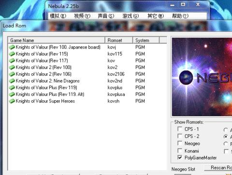Click the green ROM icon beside kovj
Image resolution: width=232 pixels, height=175 pixels.
12,47
